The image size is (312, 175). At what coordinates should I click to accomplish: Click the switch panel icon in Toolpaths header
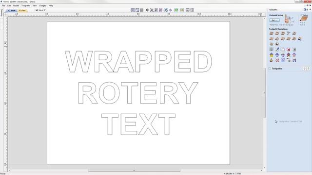305,10
